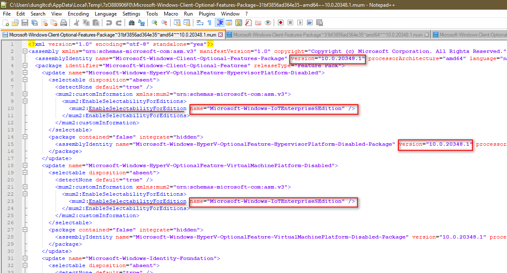507x273 pixels.
Task: Open the Language menu
Action: tap(106, 13)
